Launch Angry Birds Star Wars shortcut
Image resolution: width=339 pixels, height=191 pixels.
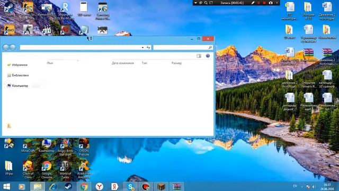[x=65, y=147]
